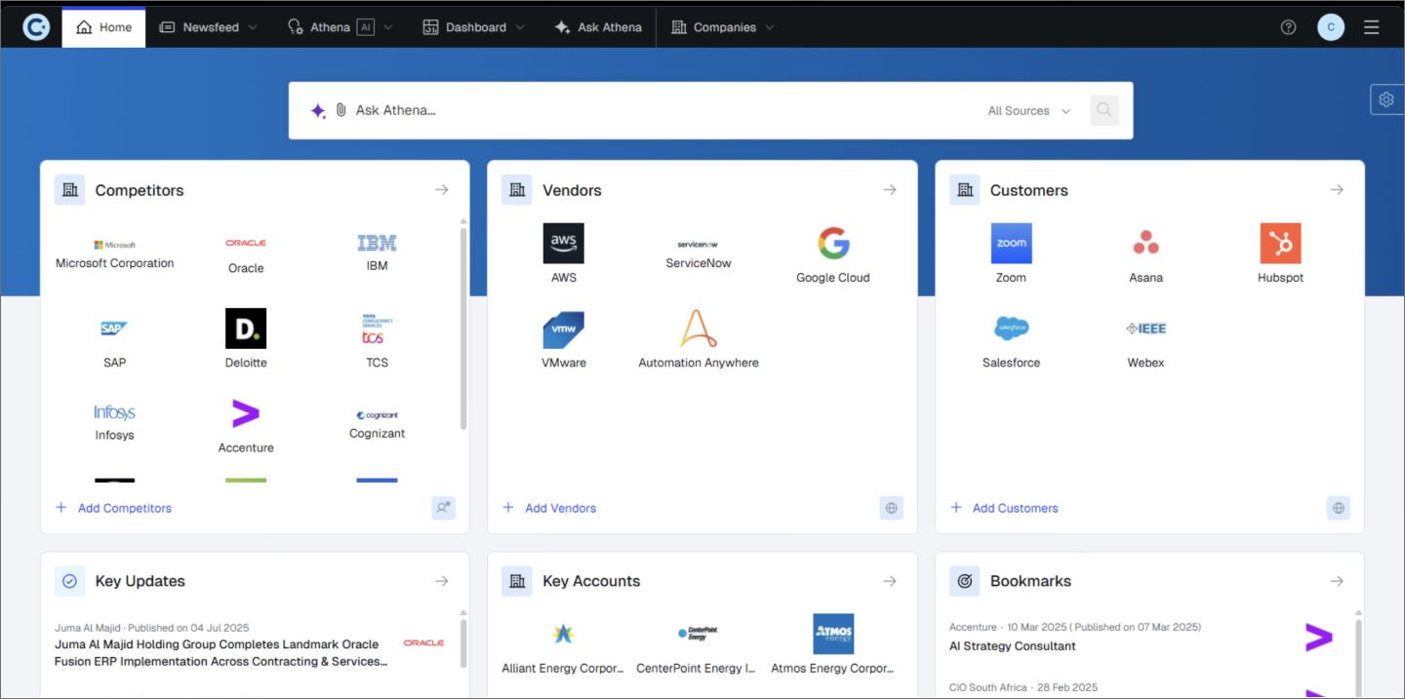This screenshot has width=1405, height=699.
Task: Click the profile avatar labeled C
Action: tap(1330, 26)
